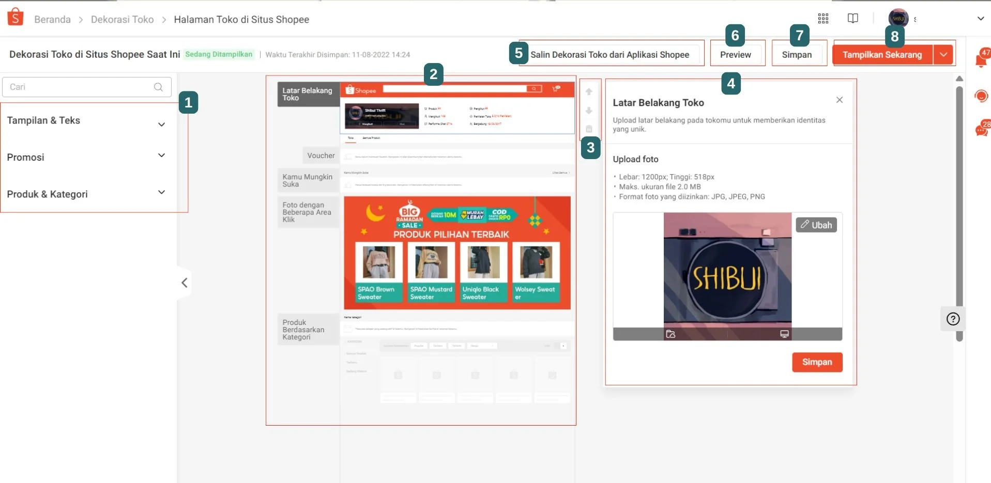Click Simpan in the Latar Belakang Toko panel

click(x=817, y=362)
